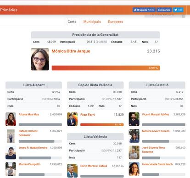190x178 pixels.
Task: Open the Fran Ferri candidate link
Action: 88,115
